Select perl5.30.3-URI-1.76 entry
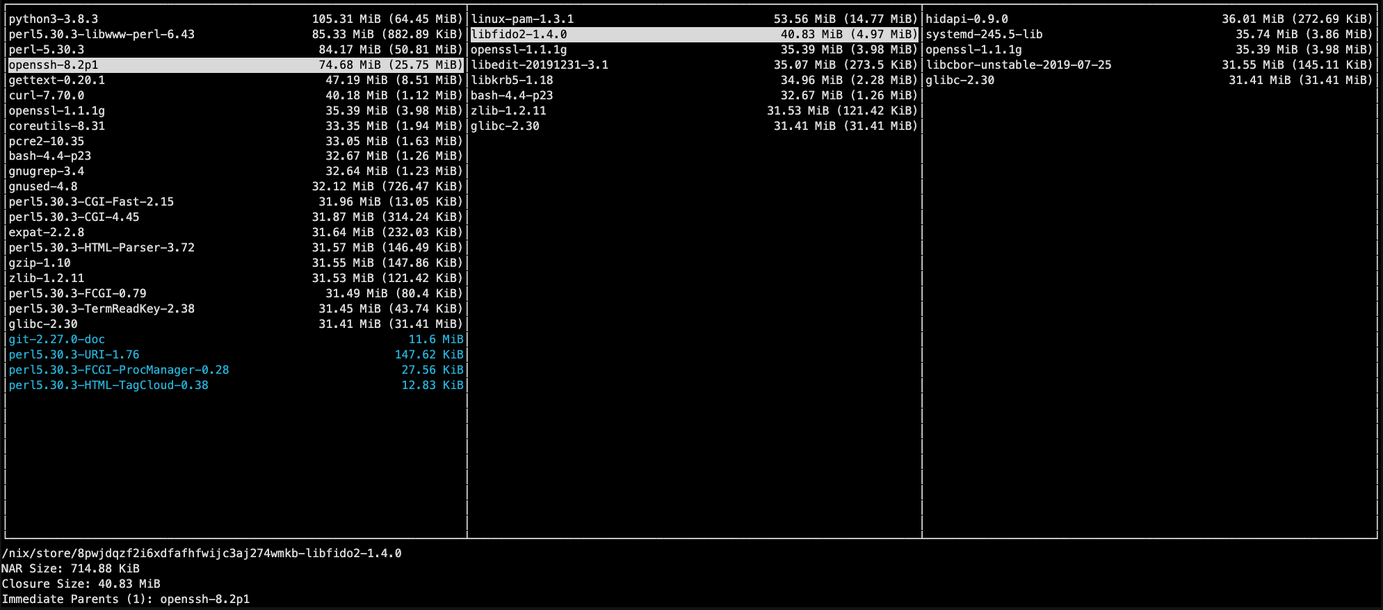Viewport: 1383px width, 610px height. click(236, 354)
